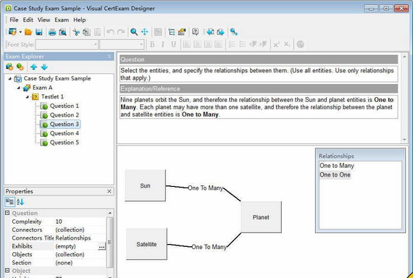Click the magnifier Find icon
Viewport: 413px width, 278px height.
(x=134, y=32)
